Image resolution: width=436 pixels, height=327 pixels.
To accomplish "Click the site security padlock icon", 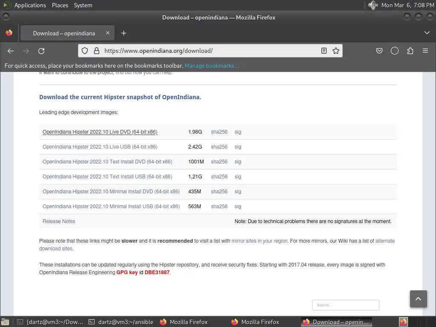I will (97, 51).
